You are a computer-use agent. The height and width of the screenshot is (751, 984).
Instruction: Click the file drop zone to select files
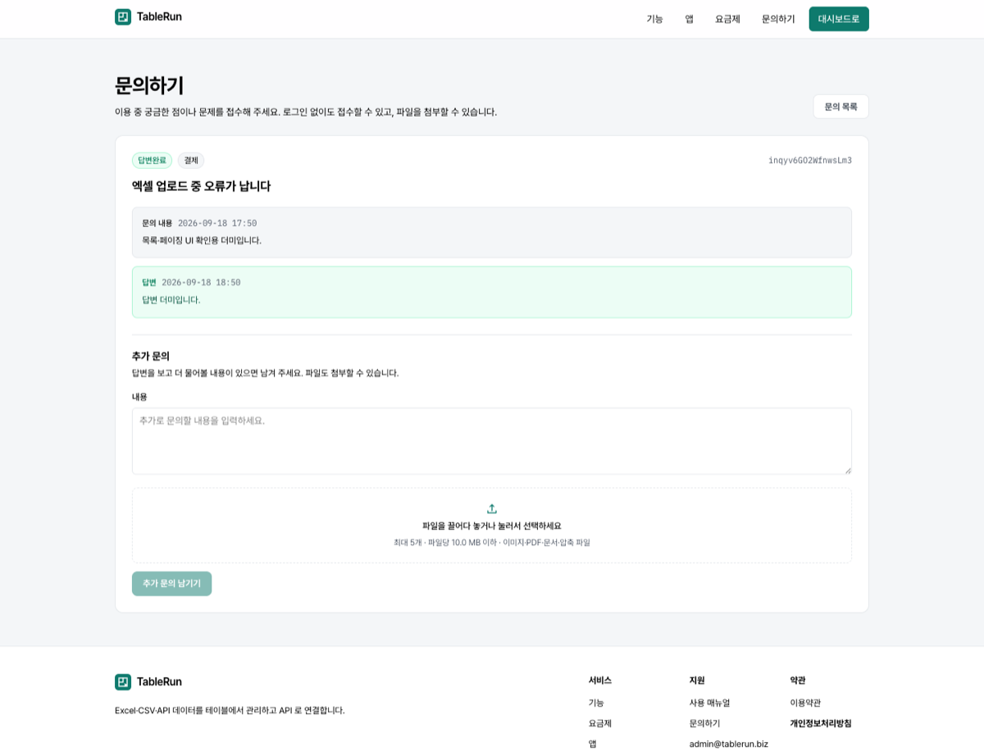(x=492, y=526)
